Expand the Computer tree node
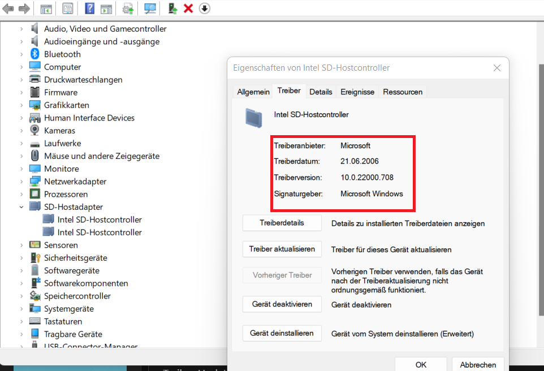544x371 pixels. click(21, 67)
